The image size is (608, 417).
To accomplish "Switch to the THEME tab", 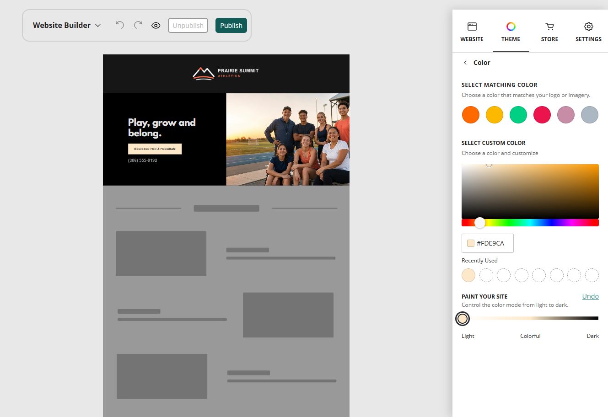I will (x=511, y=32).
